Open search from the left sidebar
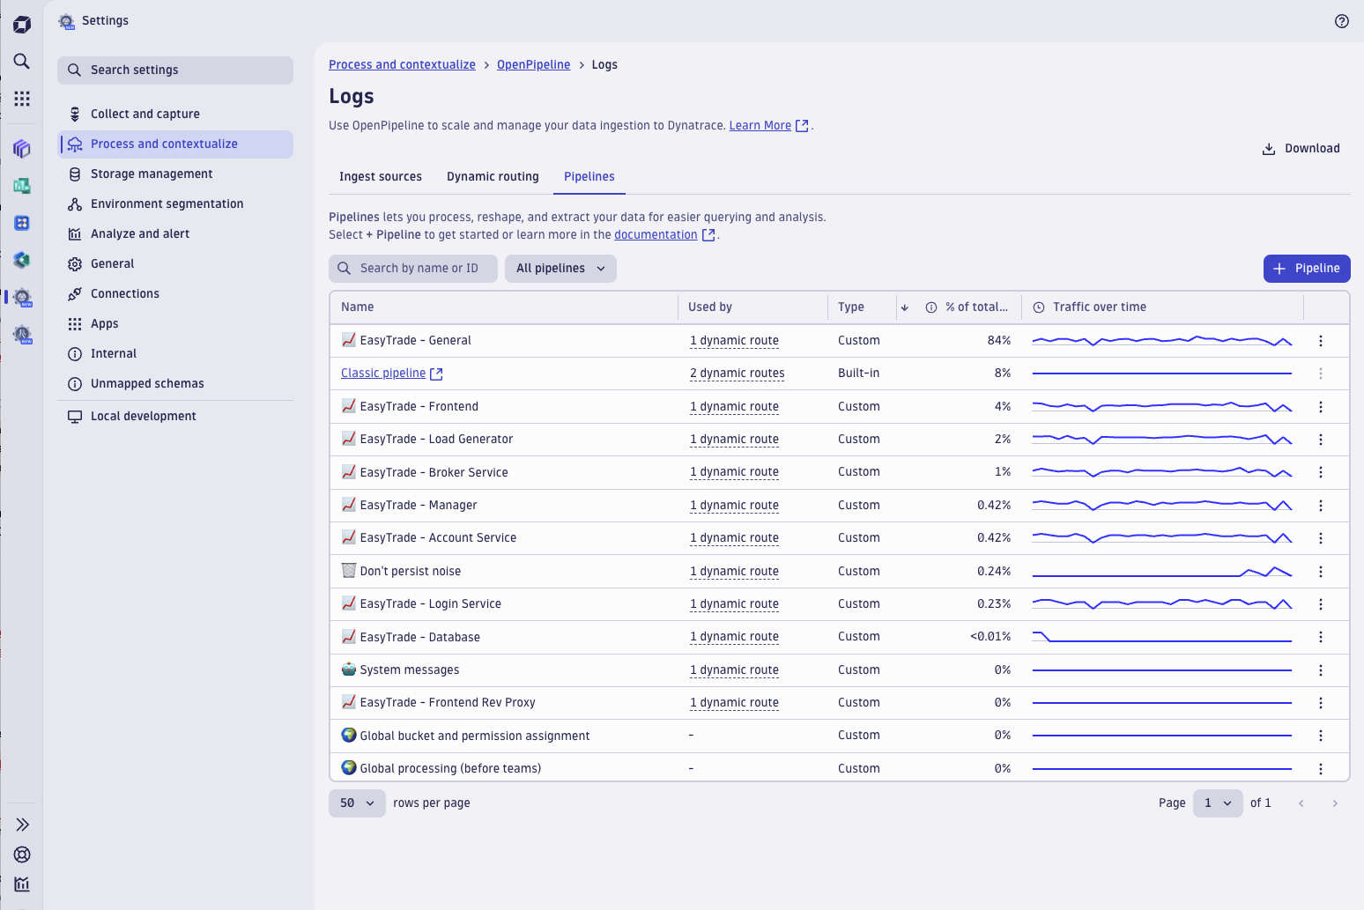This screenshot has width=1364, height=910. (x=21, y=62)
